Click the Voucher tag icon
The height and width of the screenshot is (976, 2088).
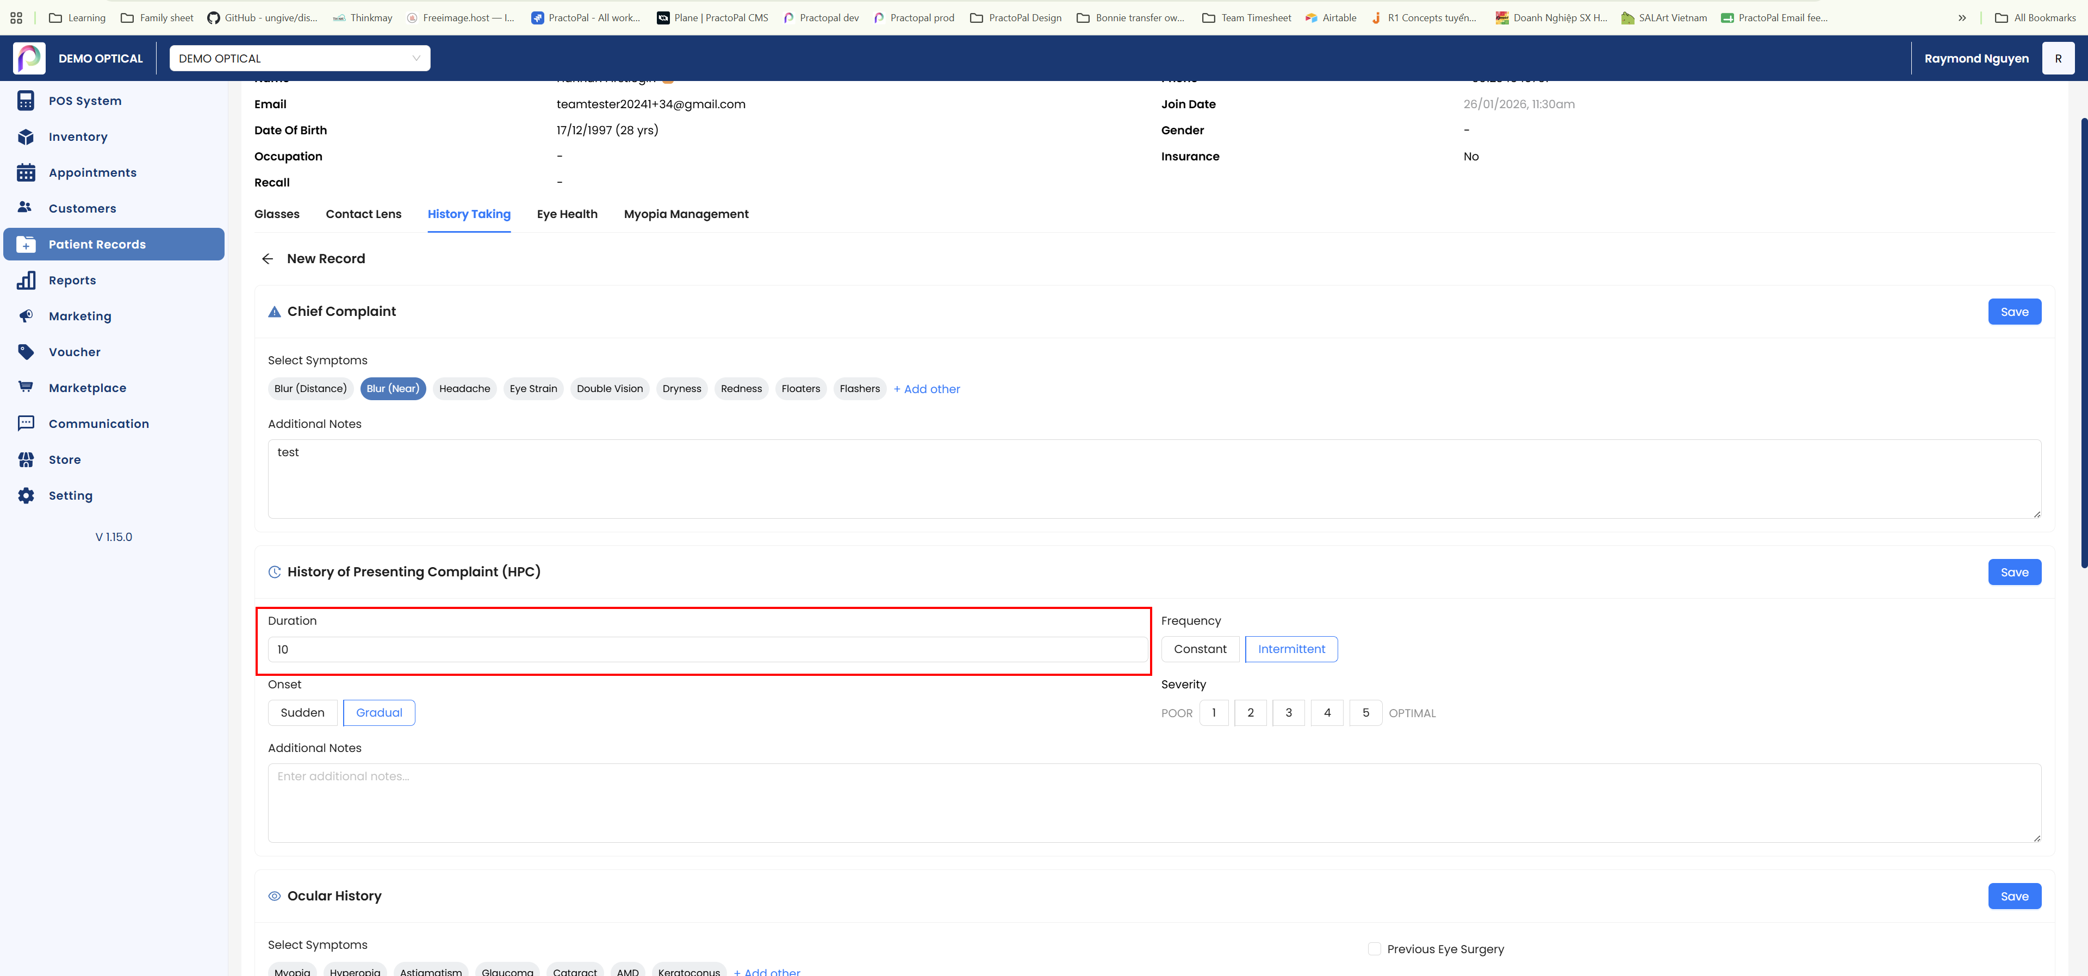pyautogui.click(x=26, y=352)
